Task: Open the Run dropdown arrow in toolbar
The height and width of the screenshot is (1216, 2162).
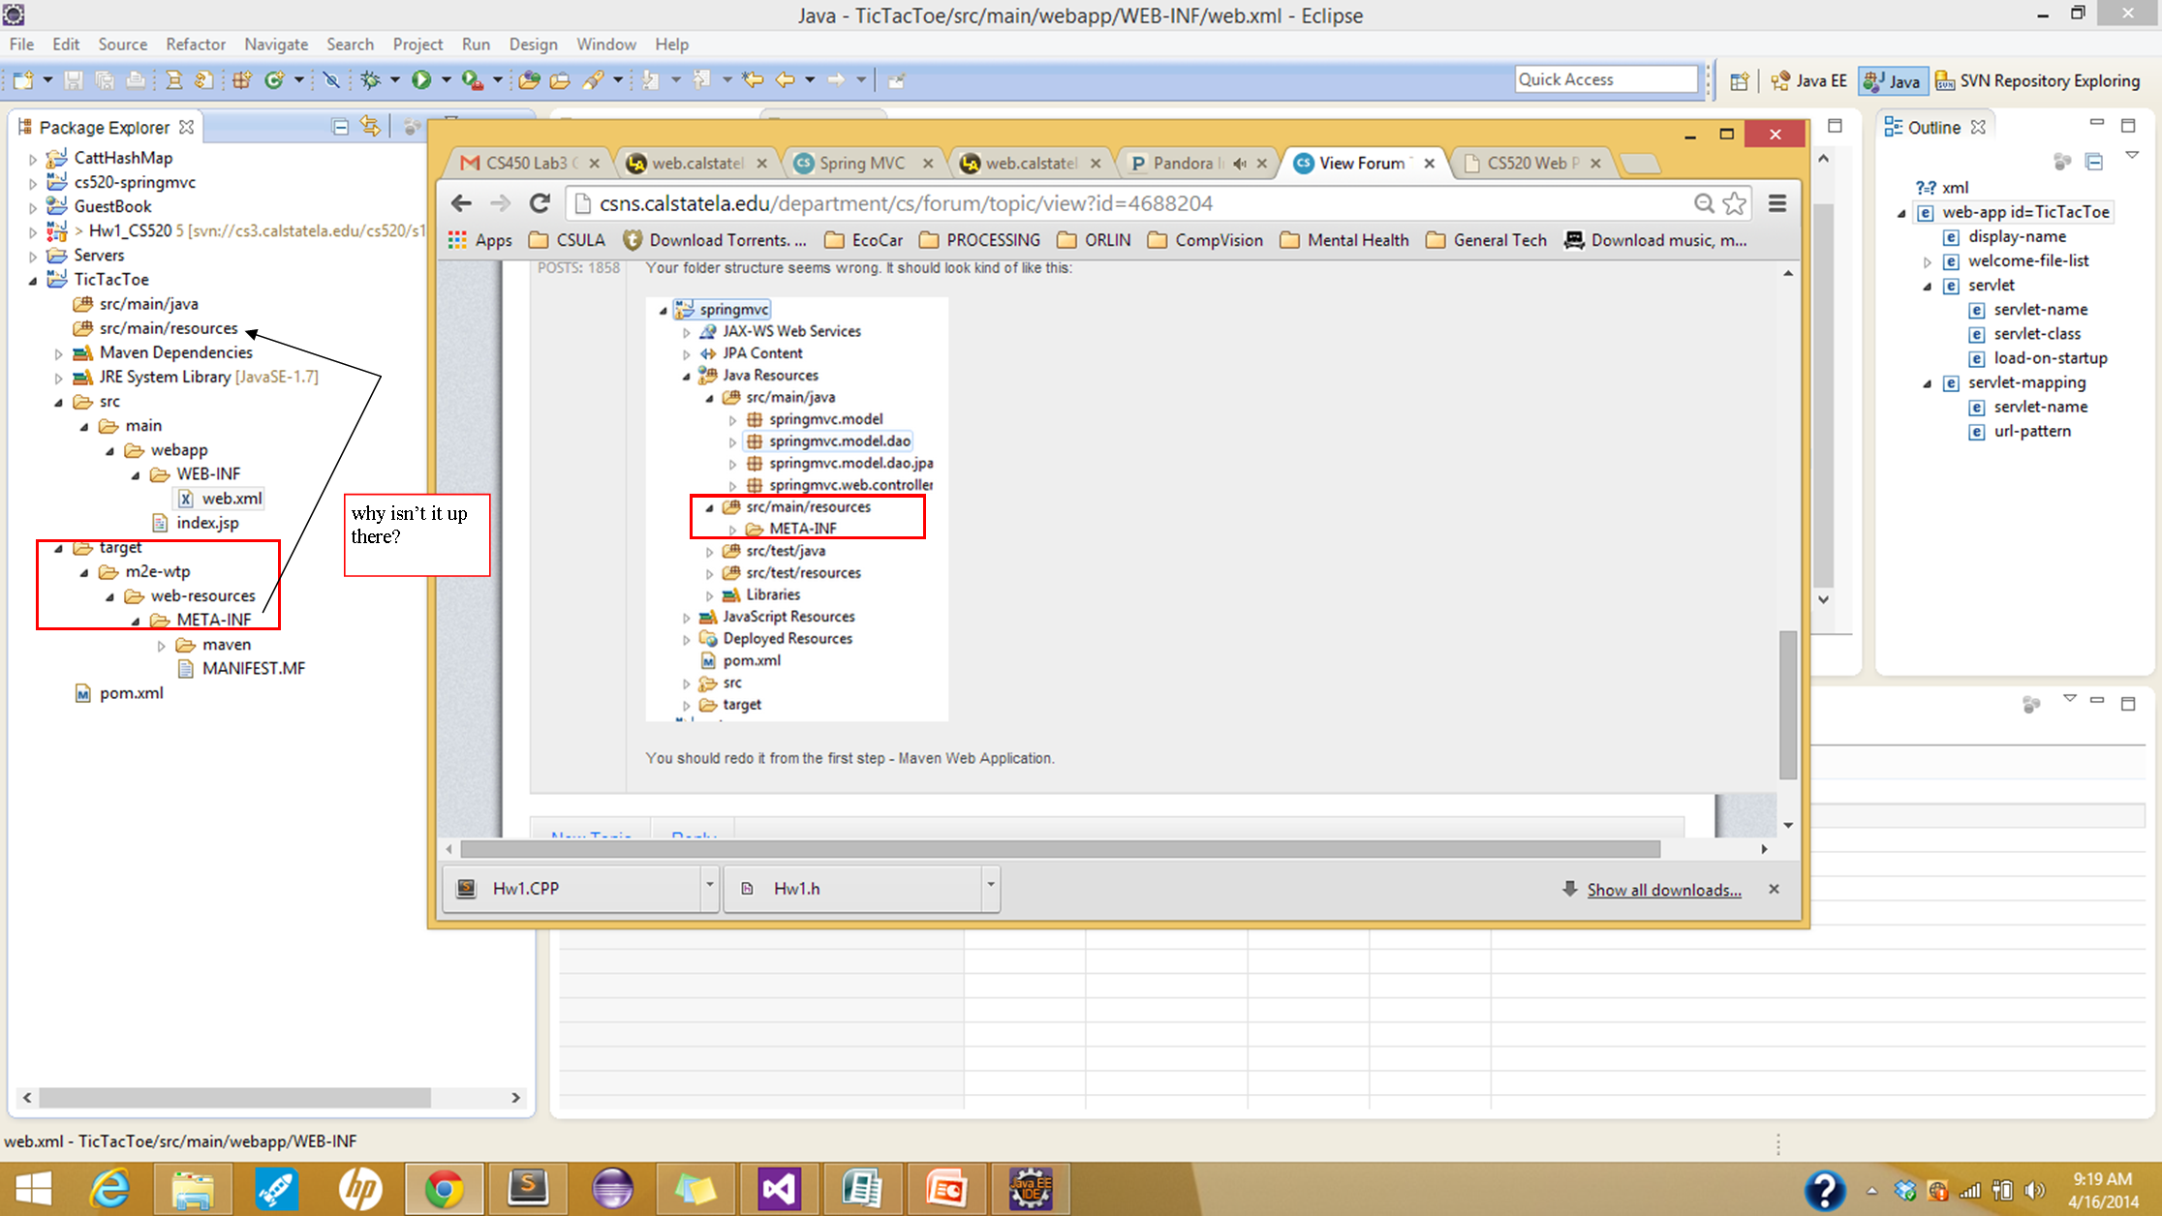Action: (446, 80)
